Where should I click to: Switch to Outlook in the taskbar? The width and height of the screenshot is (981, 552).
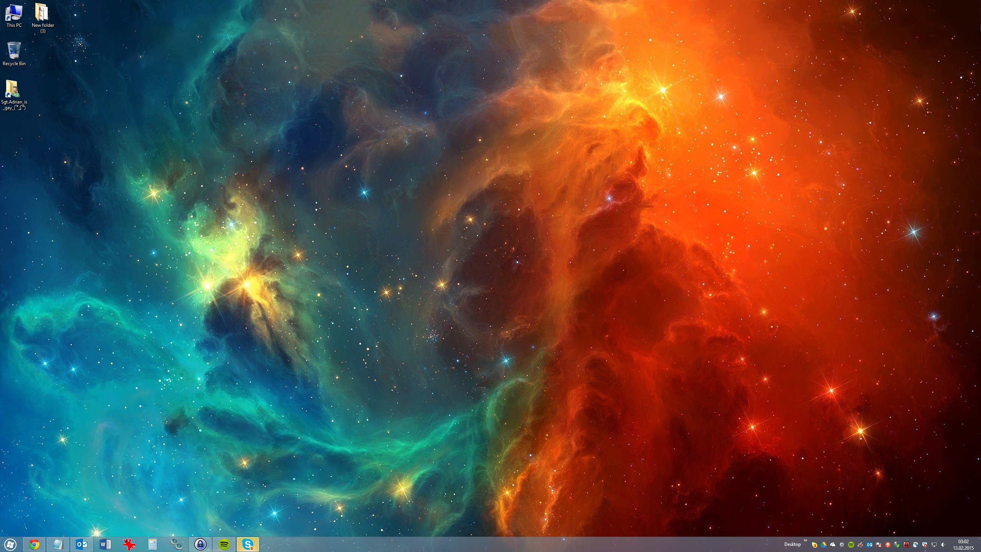[x=82, y=544]
